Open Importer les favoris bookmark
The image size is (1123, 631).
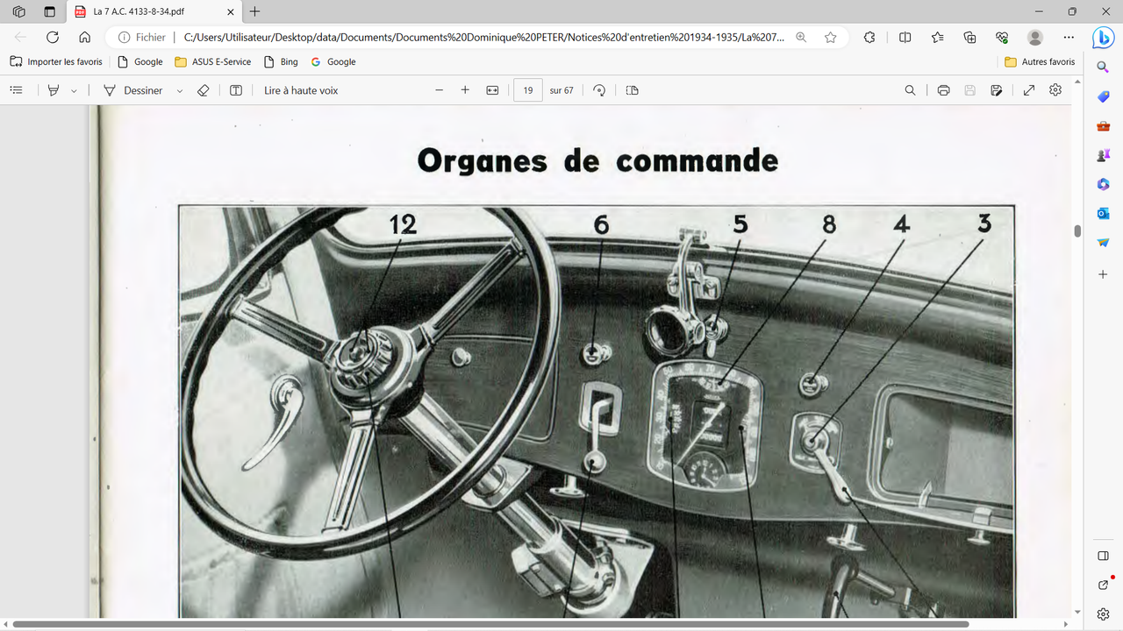pyautogui.click(x=55, y=62)
